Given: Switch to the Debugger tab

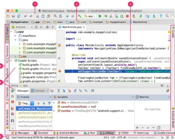Looking at the screenshot, I should (x=23, y=91).
